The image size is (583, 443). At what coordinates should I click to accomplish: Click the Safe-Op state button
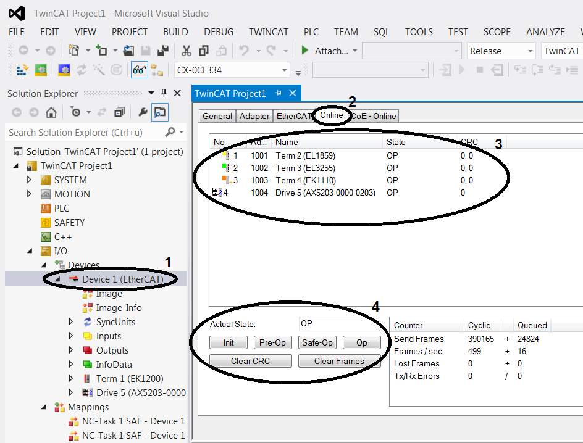pyautogui.click(x=317, y=342)
